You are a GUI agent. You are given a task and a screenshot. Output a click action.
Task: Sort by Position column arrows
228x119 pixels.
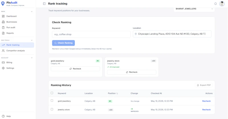pos(117,93)
